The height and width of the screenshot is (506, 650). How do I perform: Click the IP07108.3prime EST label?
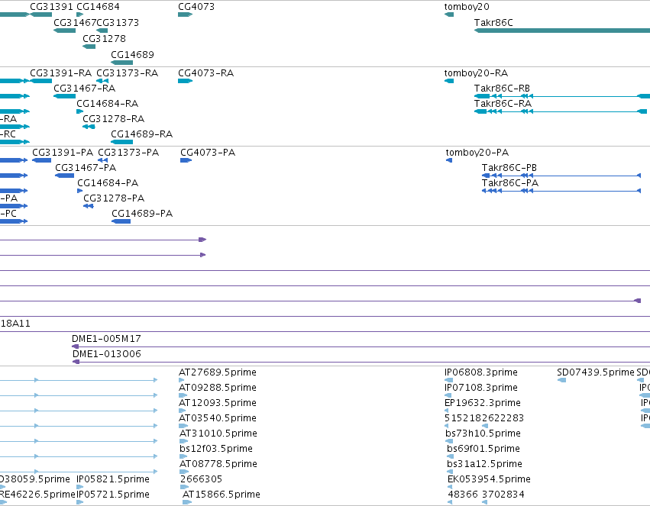(x=481, y=388)
